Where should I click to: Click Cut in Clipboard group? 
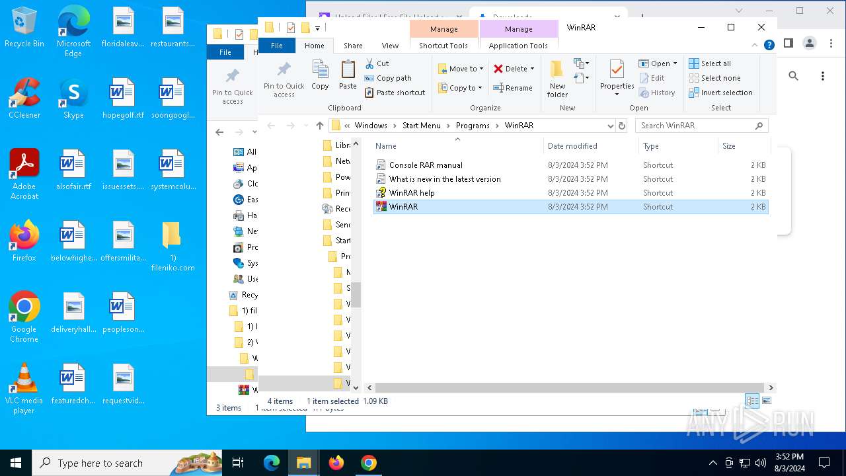(377, 63)
